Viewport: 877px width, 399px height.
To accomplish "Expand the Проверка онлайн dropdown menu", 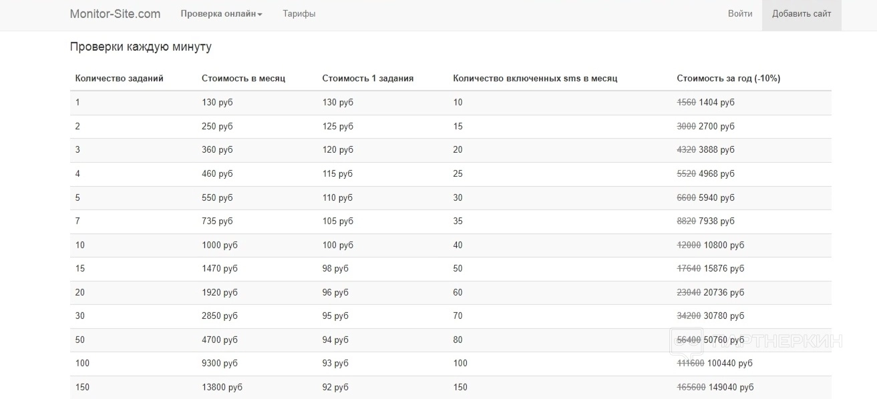I will (x=221, y=14).
